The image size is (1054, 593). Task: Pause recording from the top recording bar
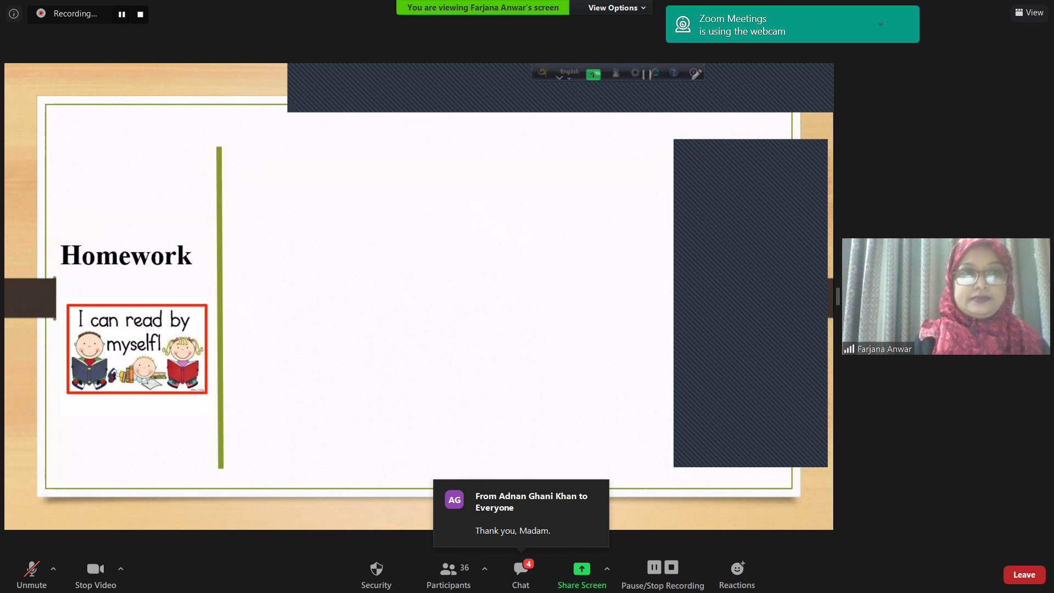point(122,14)
